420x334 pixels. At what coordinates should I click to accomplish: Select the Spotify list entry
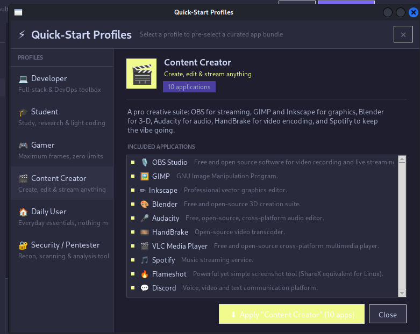point(262,260)
